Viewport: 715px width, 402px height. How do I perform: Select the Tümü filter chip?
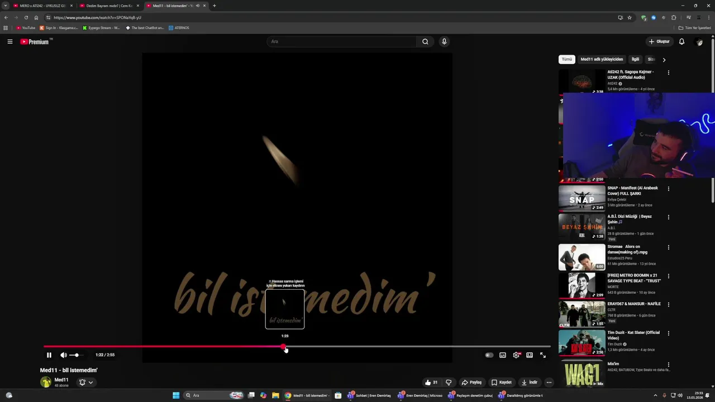point(567,59)
